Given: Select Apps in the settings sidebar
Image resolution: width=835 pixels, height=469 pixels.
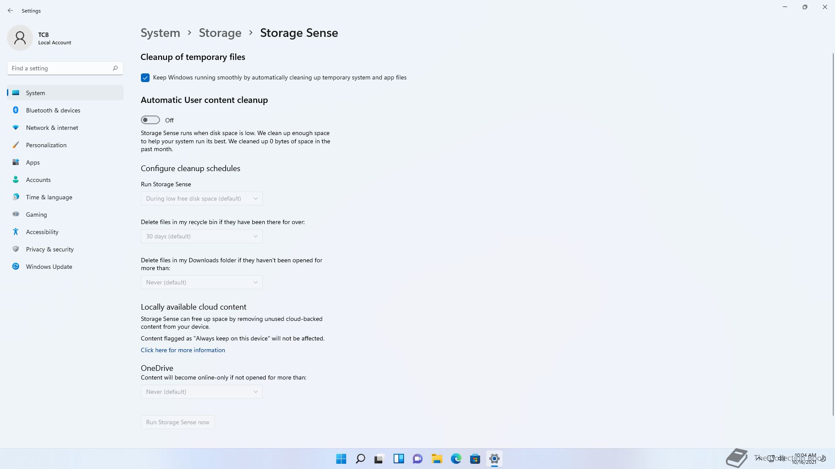Looking at the screenshot, I should click(x=33, y=162).
